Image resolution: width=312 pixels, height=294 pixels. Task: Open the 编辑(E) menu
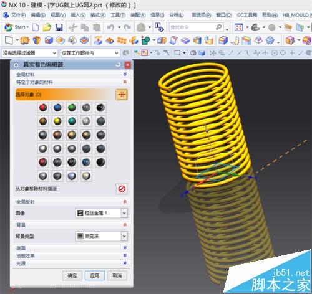point(38,15)
